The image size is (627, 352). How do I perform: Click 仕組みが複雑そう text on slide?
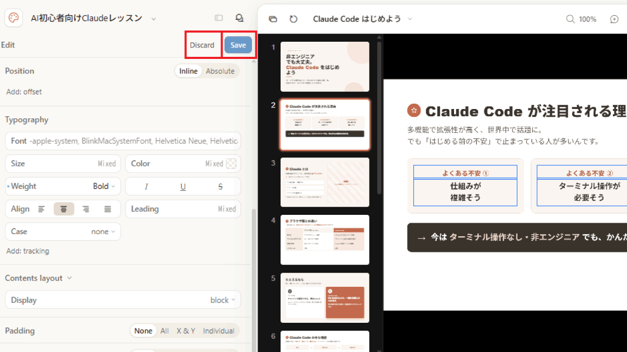465,192
